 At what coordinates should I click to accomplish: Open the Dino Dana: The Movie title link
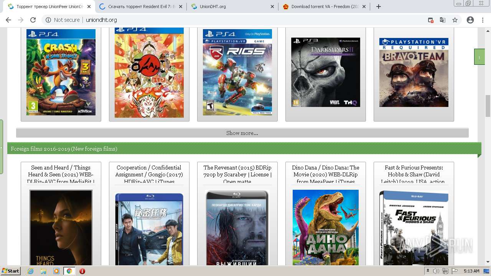coord(326,174)
